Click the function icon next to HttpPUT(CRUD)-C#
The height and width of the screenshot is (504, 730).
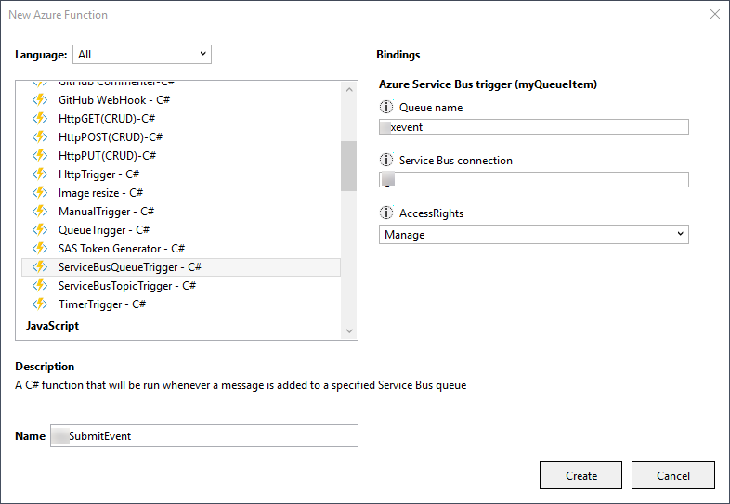tap(40, 155)
